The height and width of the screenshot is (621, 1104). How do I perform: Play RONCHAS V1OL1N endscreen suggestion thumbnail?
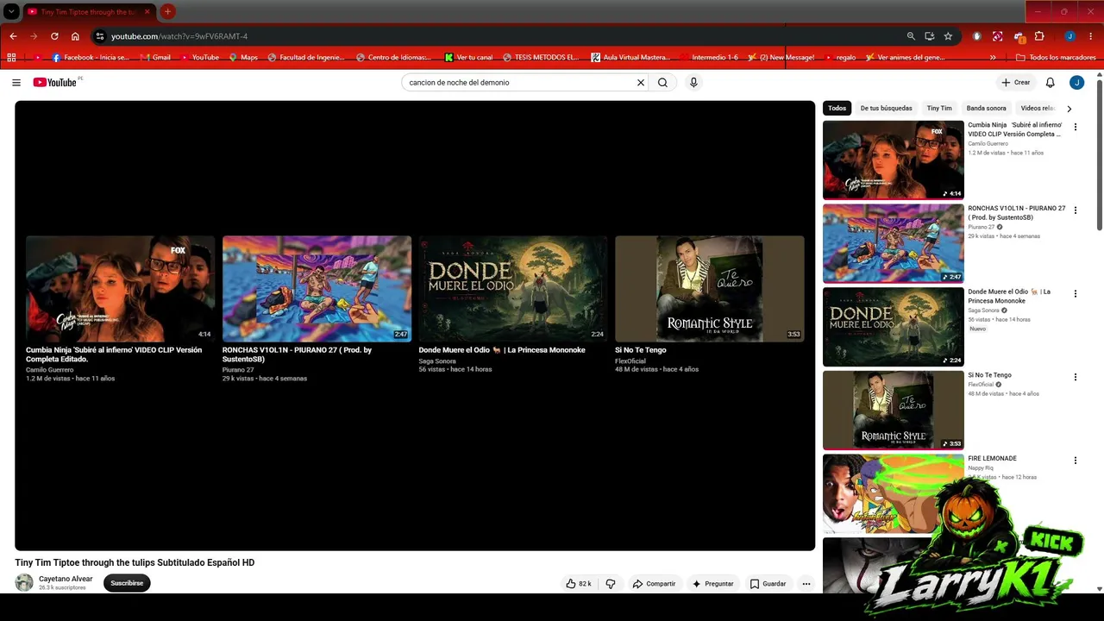click(x=317, y=289)
